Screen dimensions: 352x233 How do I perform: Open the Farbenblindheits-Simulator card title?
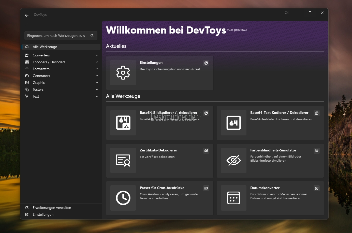(x=273, y=150)
